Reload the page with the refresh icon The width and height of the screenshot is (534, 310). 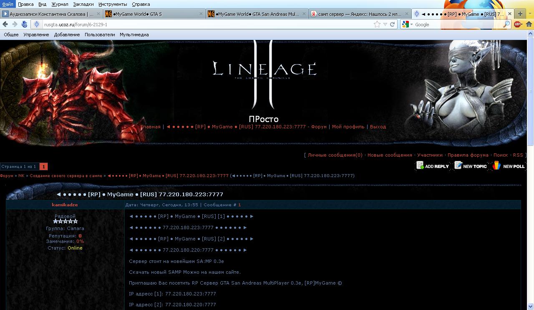click(x=392, y=25)
